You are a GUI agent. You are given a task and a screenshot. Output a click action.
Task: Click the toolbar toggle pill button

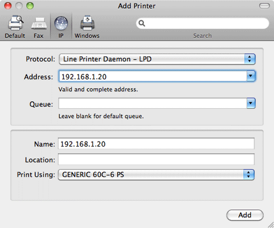(x=264, y=6)
